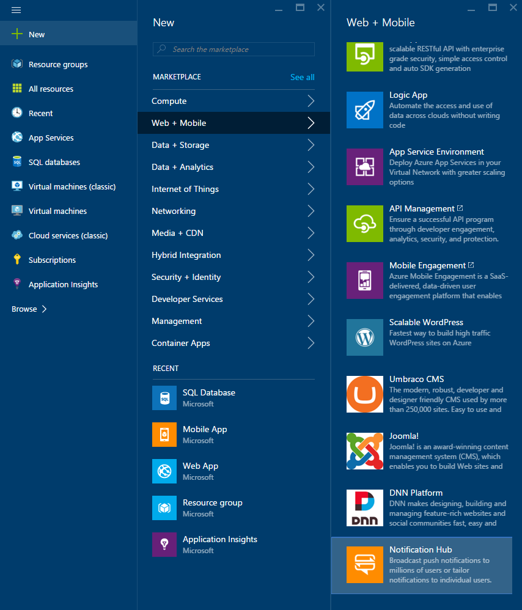Click Virtual machines (classic) monitor icon
The width and height of the screenshot is (522, 610).
(x=17, y=186)
